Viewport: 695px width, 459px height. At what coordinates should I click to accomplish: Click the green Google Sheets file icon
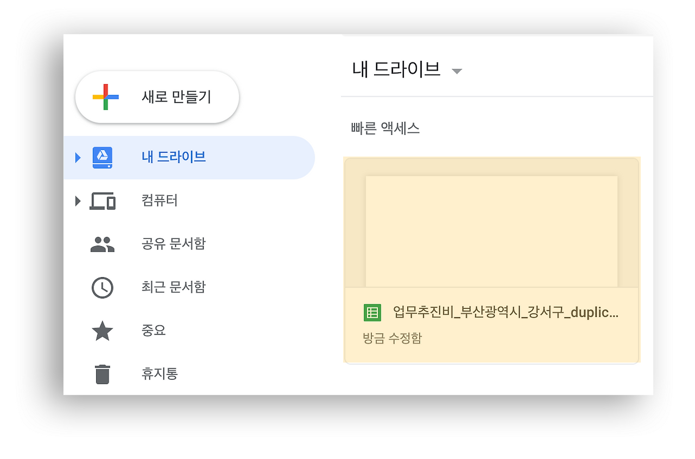[372, 312]
